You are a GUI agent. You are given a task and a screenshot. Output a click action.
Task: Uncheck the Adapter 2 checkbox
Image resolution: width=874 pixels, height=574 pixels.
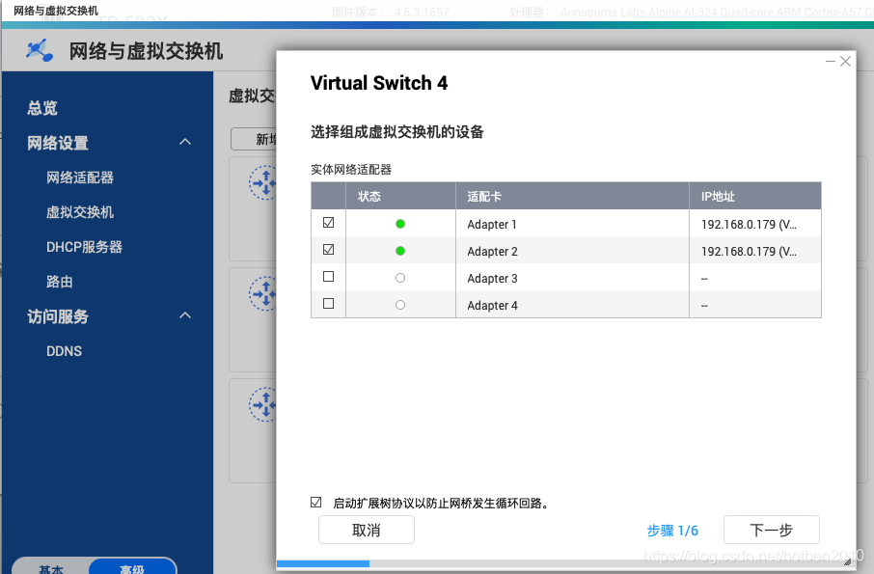(x=328, y=250)
